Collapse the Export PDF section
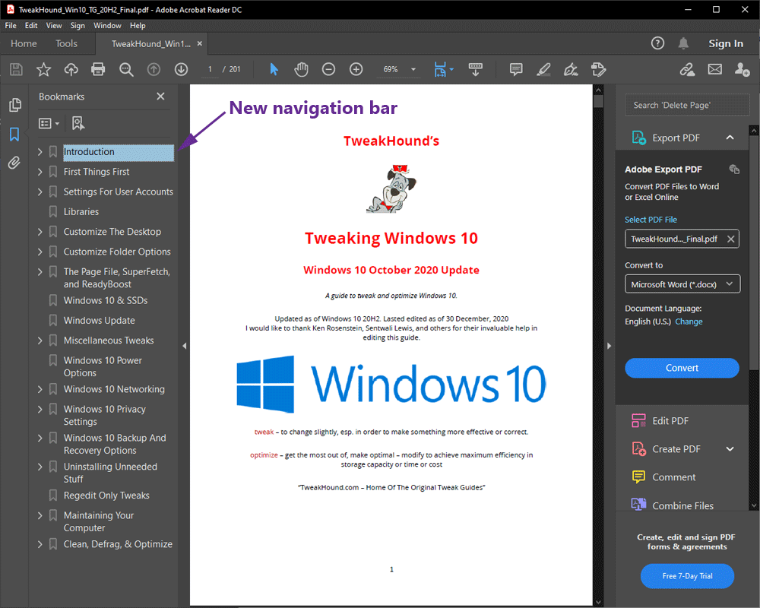Viewport: 760px width, 608px height. coord(730,138)
